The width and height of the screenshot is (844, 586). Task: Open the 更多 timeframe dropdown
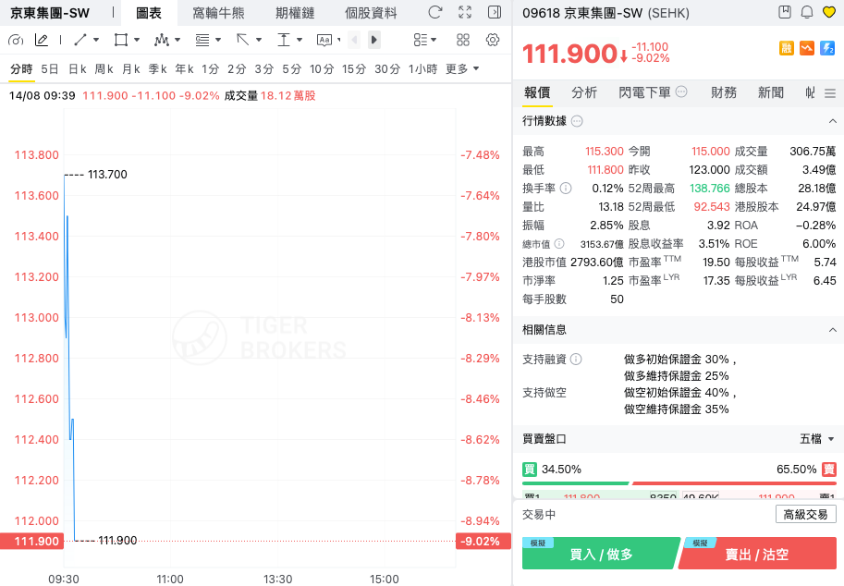[x=462, y=69]
